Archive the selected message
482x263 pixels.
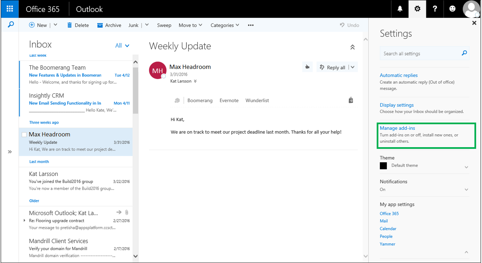point(109,25)
